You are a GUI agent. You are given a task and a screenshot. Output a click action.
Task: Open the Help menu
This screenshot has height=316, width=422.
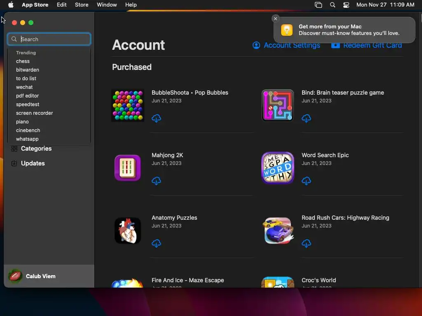[131, 5]
